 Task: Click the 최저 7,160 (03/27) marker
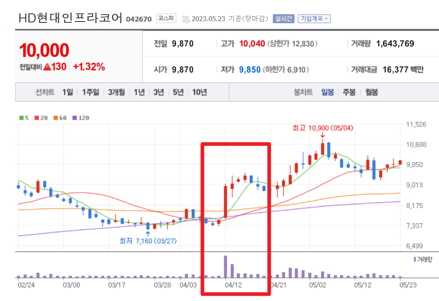(148, 241)
